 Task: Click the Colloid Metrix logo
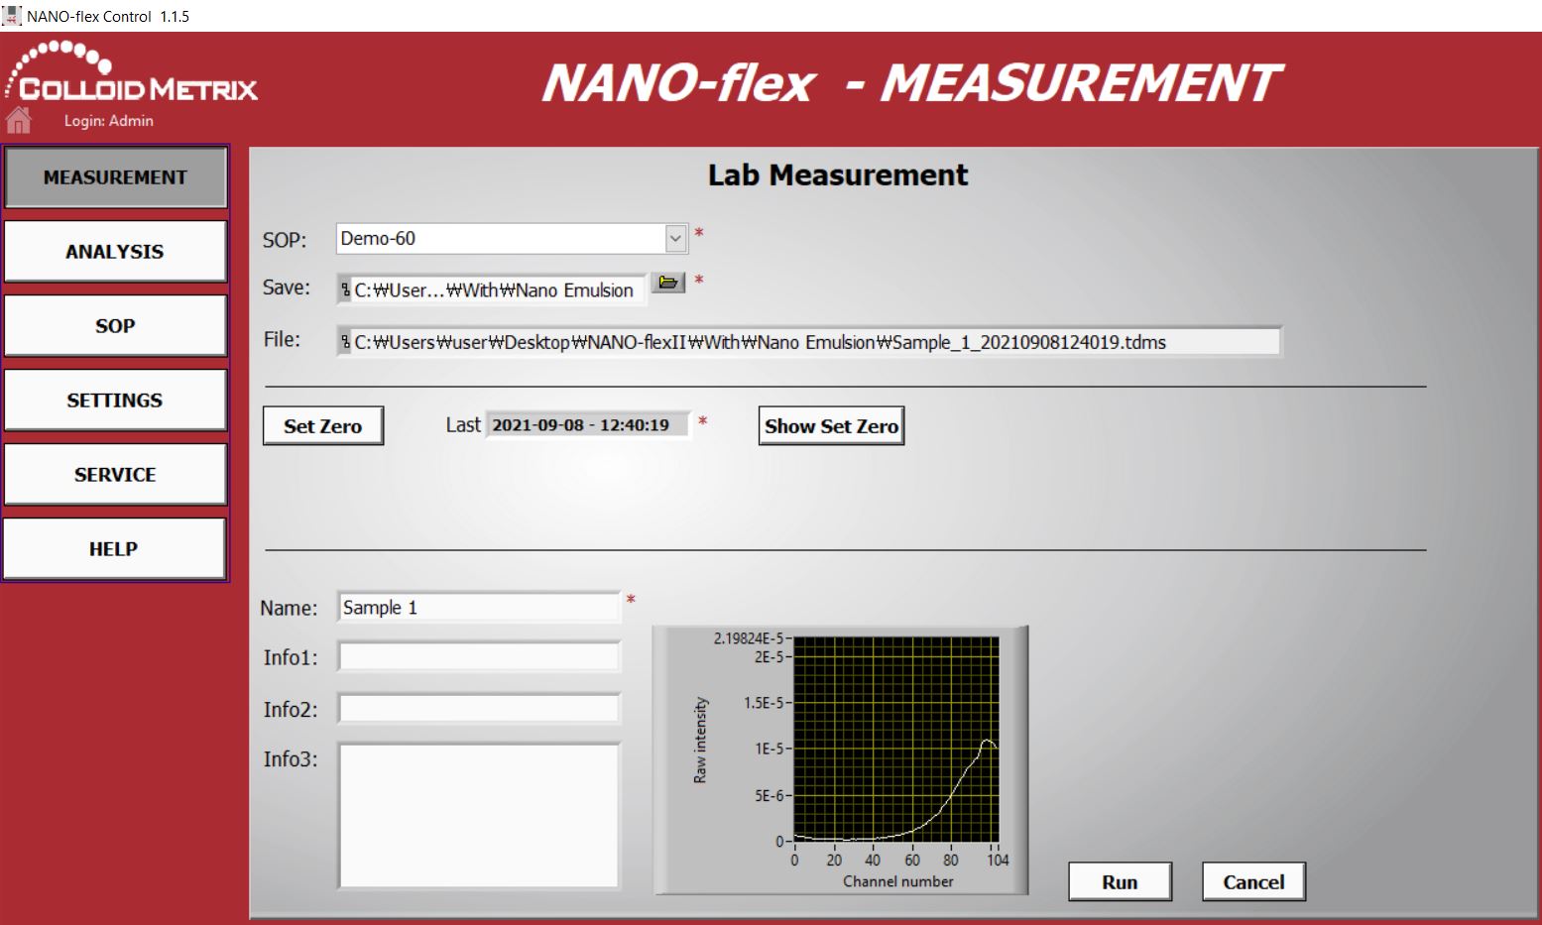pyautogui.click(x=131, y=71)
